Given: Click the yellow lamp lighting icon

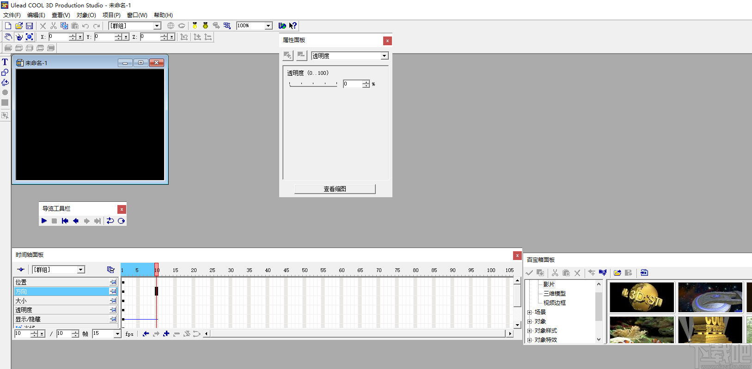Looking at the screenshot, I should coord(195,26).
